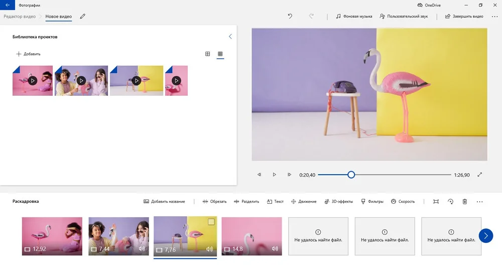Click Добавить to add media
The height and width of the screenshot is (269, 502).
pyautogui.click(x=28, y=54)
